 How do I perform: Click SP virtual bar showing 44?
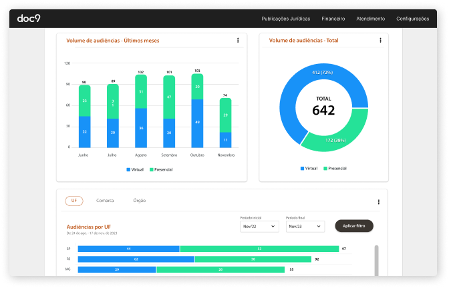128,249
